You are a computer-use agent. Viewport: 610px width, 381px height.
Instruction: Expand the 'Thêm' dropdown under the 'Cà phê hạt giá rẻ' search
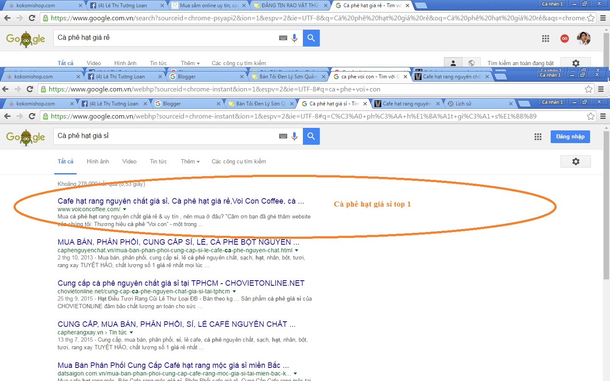[x=190, y=63]
